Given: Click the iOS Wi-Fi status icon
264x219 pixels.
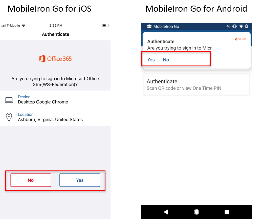Looking at the screenshot, I should point(24,26).
